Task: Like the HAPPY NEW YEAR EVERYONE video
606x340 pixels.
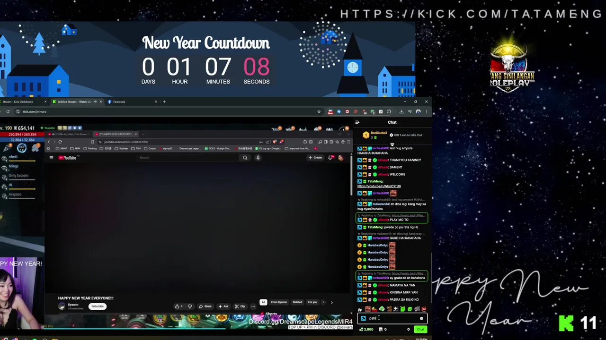Action: pos(179,306)
